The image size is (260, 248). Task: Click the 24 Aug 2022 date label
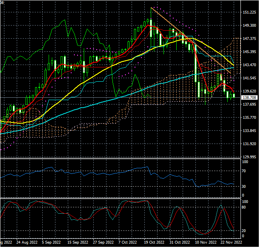point(27,242)
